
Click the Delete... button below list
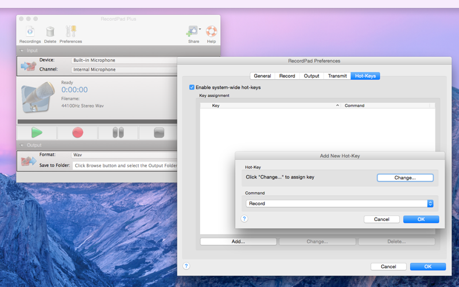tap(396, 242)
